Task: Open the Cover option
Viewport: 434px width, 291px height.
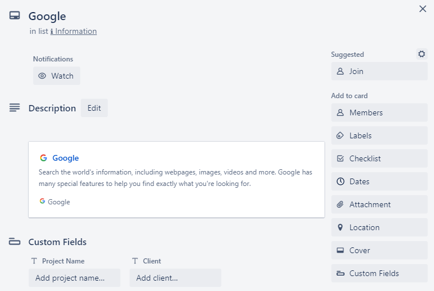Action: coord(379,251)
